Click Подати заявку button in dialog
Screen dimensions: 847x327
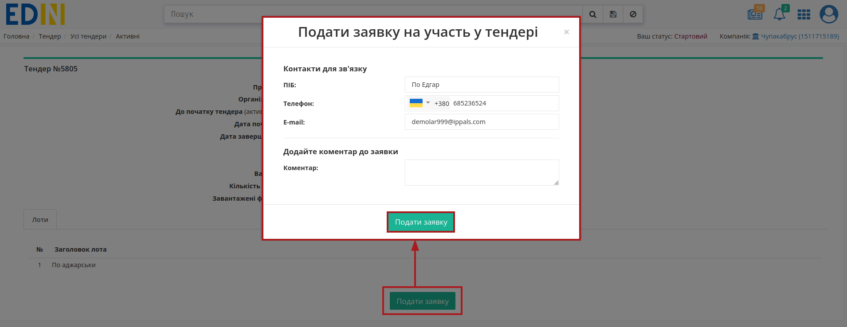point(421,222)
